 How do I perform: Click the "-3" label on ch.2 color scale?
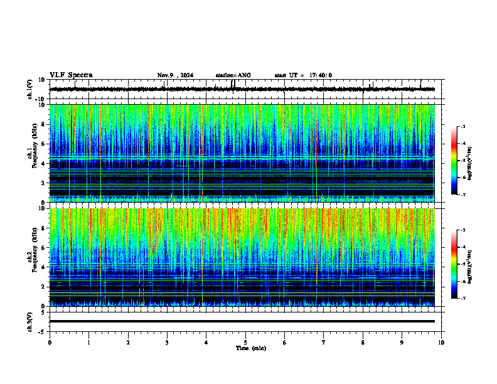[x=462, y=230]
